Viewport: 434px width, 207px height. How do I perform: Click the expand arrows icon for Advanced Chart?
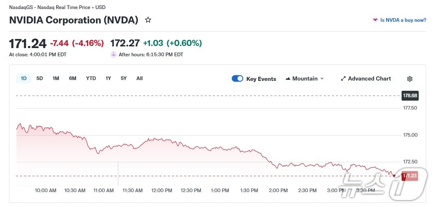(343, 79)
